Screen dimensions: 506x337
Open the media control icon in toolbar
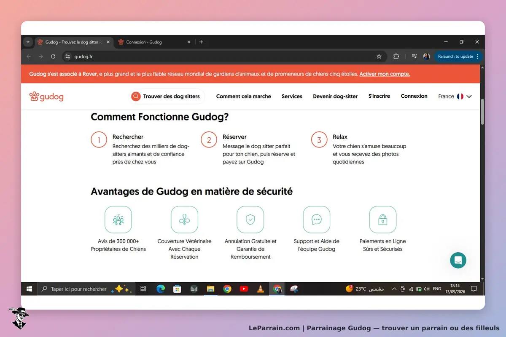pos(414,56)
